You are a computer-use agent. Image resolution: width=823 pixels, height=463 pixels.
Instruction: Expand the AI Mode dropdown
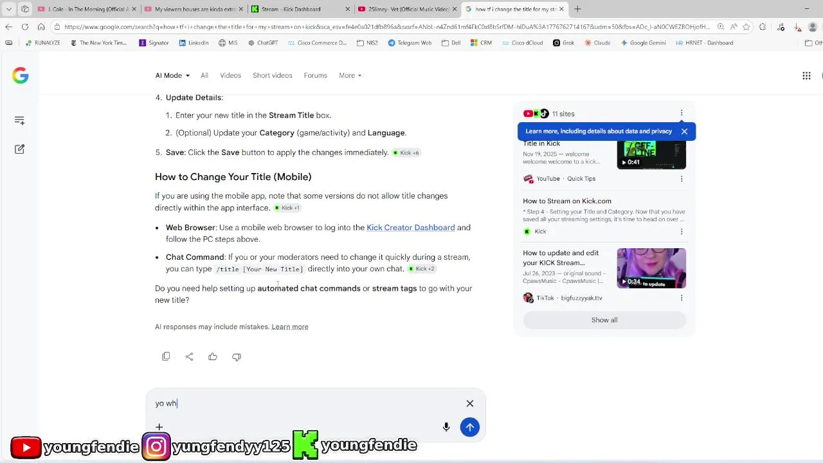172,75
